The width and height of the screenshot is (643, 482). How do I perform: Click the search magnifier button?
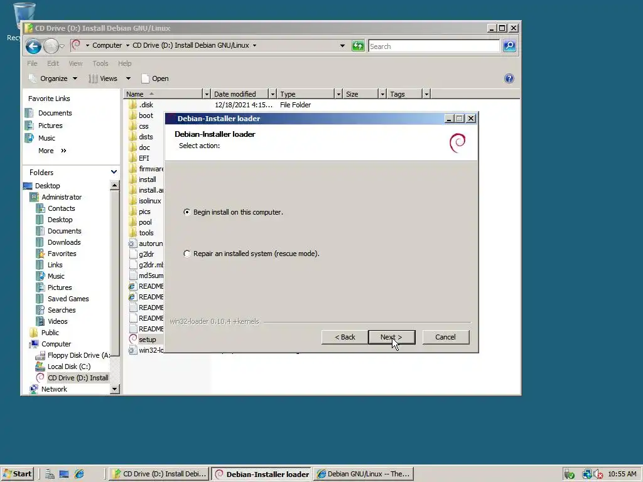click(509, 46)
